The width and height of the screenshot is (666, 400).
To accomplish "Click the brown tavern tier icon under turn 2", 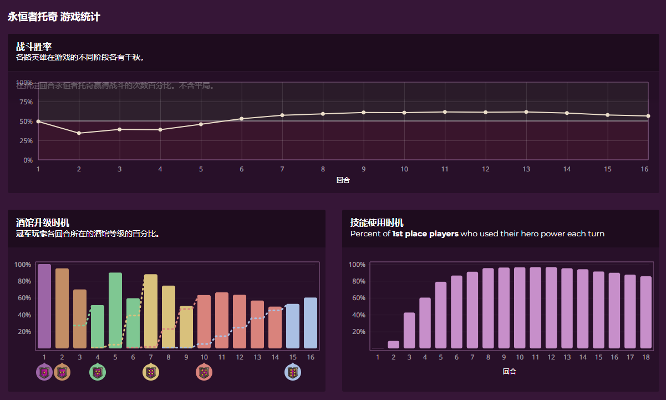I will [x=62, y=372].
